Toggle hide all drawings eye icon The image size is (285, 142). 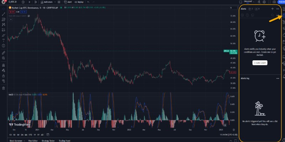(3, 82)
